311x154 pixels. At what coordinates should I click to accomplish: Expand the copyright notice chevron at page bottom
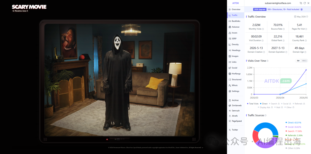tap(202, 148)
